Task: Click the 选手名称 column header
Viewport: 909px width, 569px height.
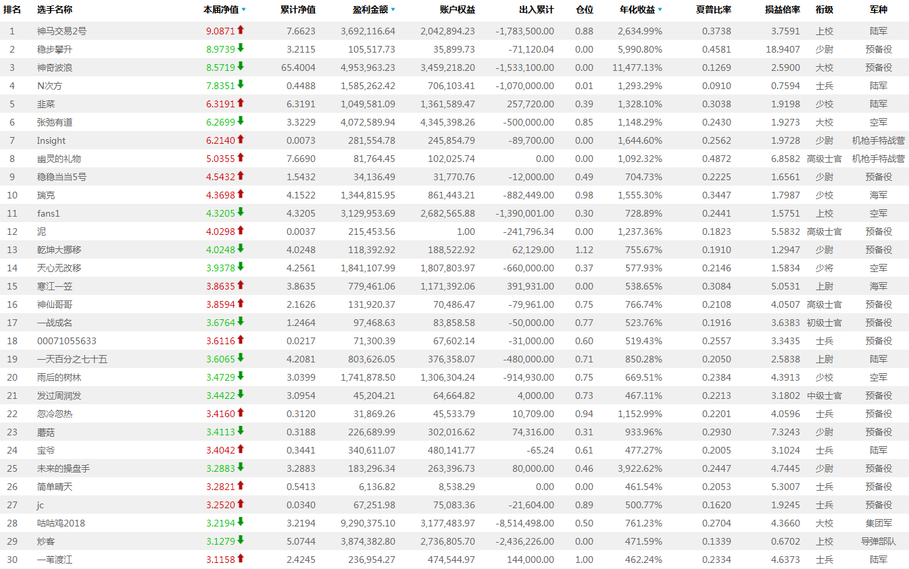Action: 55,10
